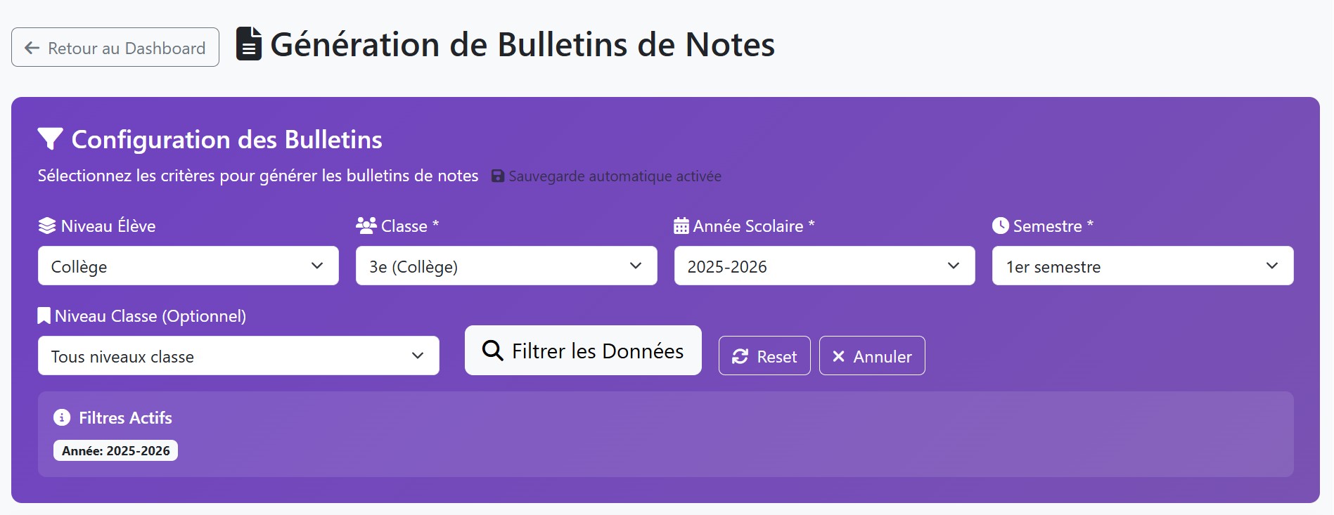
Task: Open the Année Scolaire dropdown showing 2025-2026
Action: pyautogui.click(x=823, y=266)
